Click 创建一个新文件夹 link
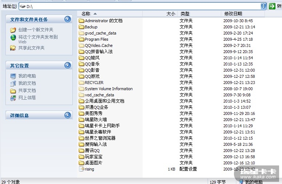The width and height of the screenshot is (282, 184). click(x=36, y=30)
